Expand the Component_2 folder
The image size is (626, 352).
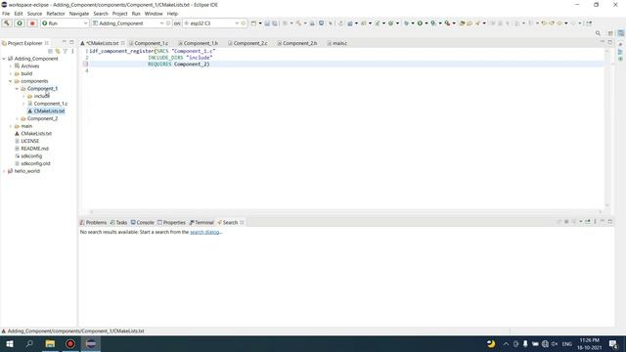click(18, 118)
